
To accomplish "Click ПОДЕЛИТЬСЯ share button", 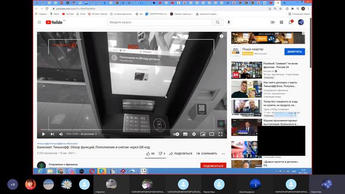I will [181, 154].
